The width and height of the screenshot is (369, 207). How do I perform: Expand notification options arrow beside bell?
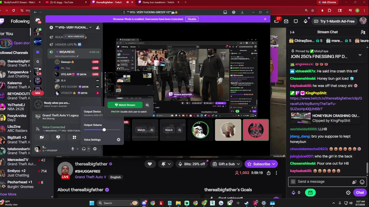click(x=169, y=164)
